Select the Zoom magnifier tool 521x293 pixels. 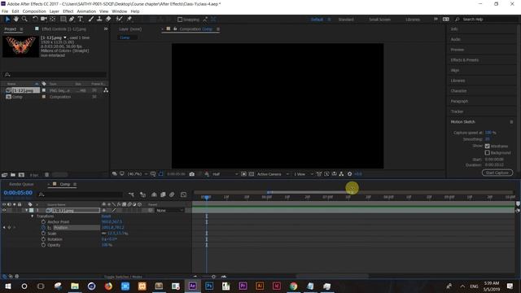pyautogui.click(x=24, y=20)
